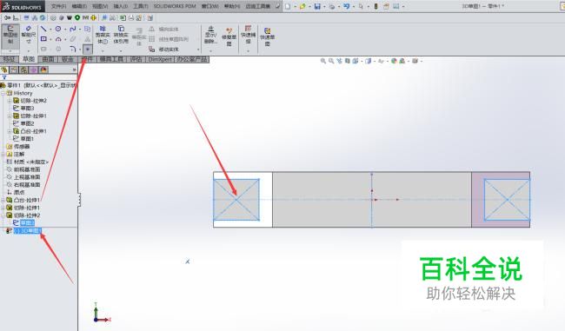Switch to the Evaluate (评估) tab
Viewport: 565px width, 331px height.
(x=136, y=59)
